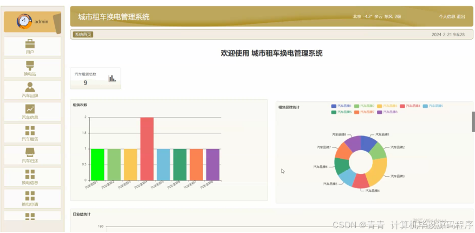The width and height of the screenshot is (475, 233).
Task: Click the 汽车品牌7 label beside the pie
Action: pyautogui.click(x=324, y=147)
